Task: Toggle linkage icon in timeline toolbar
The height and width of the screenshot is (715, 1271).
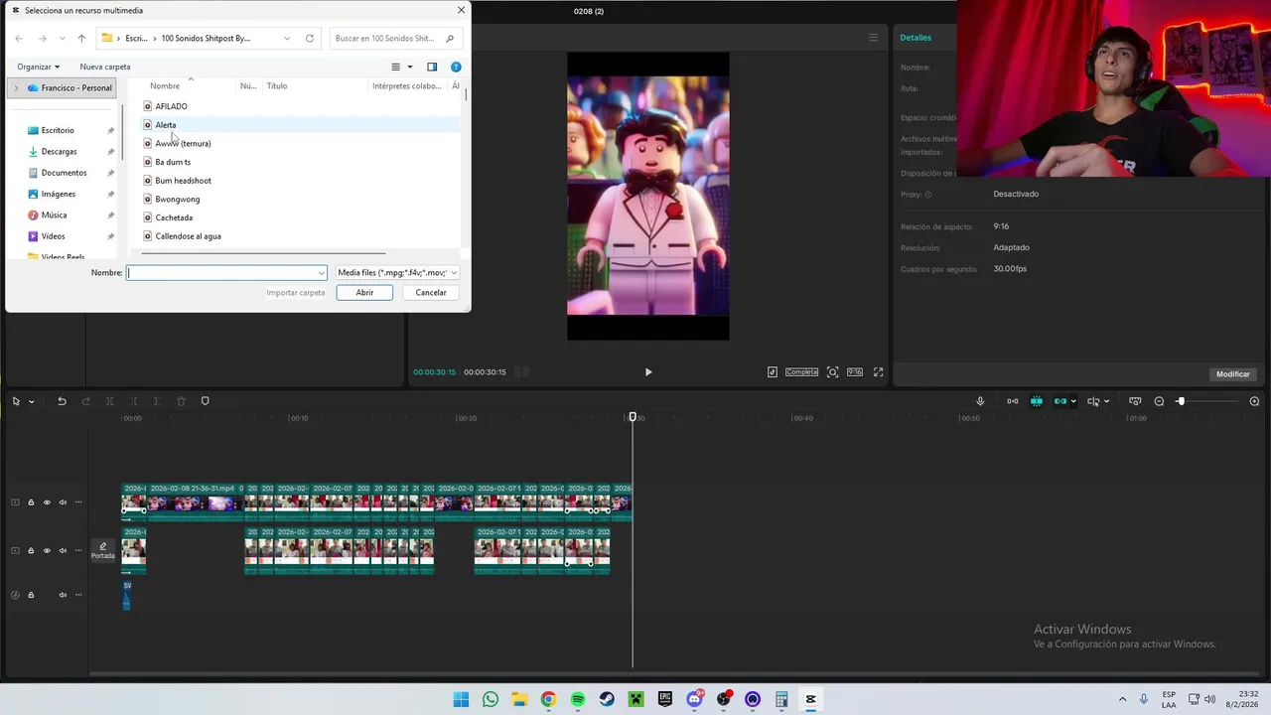Action: [x=1059, y=401]
